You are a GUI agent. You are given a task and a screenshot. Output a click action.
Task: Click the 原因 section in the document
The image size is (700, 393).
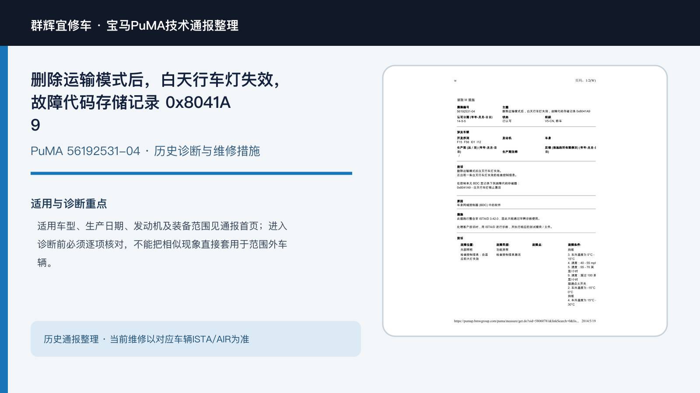(x=479, y=203)
